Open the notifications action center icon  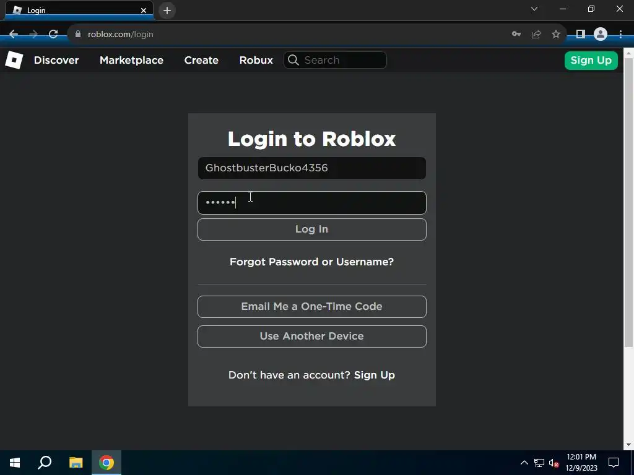coord(614,463)
